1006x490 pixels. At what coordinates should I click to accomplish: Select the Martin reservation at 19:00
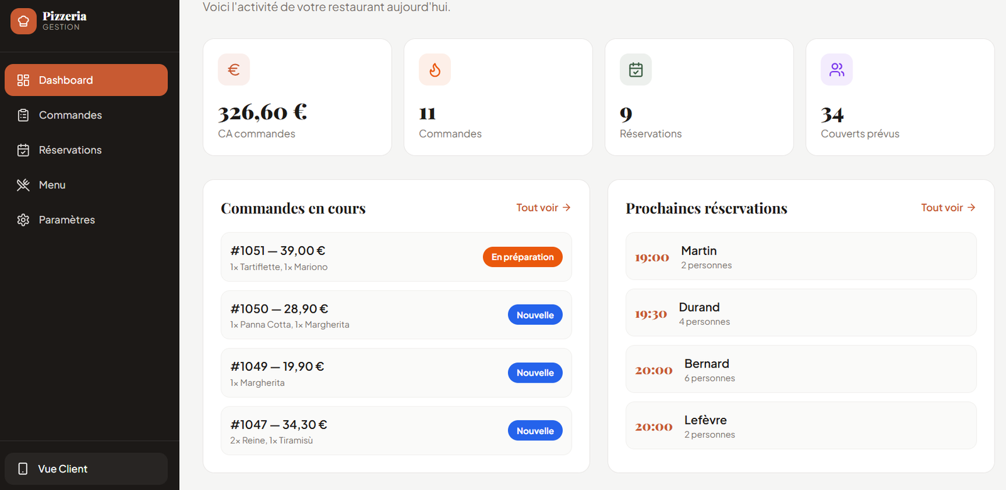click(x=801, y=256)
